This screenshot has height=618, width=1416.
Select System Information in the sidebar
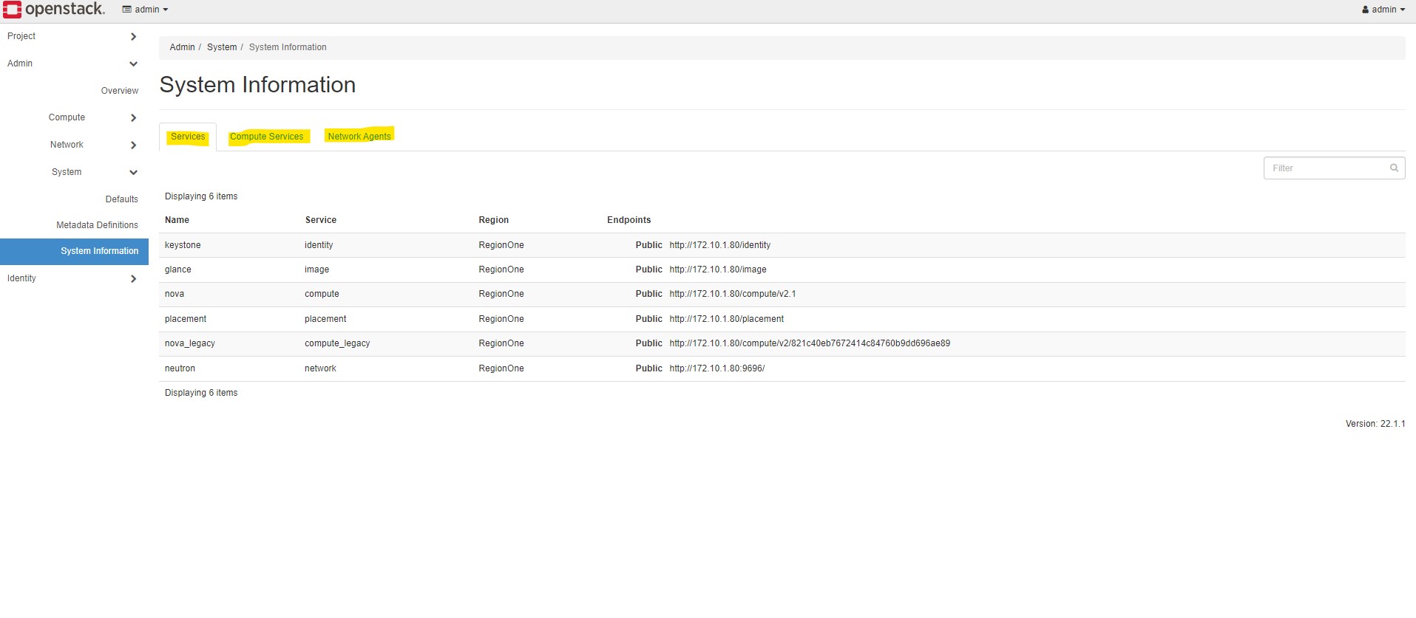click(74, 251)
